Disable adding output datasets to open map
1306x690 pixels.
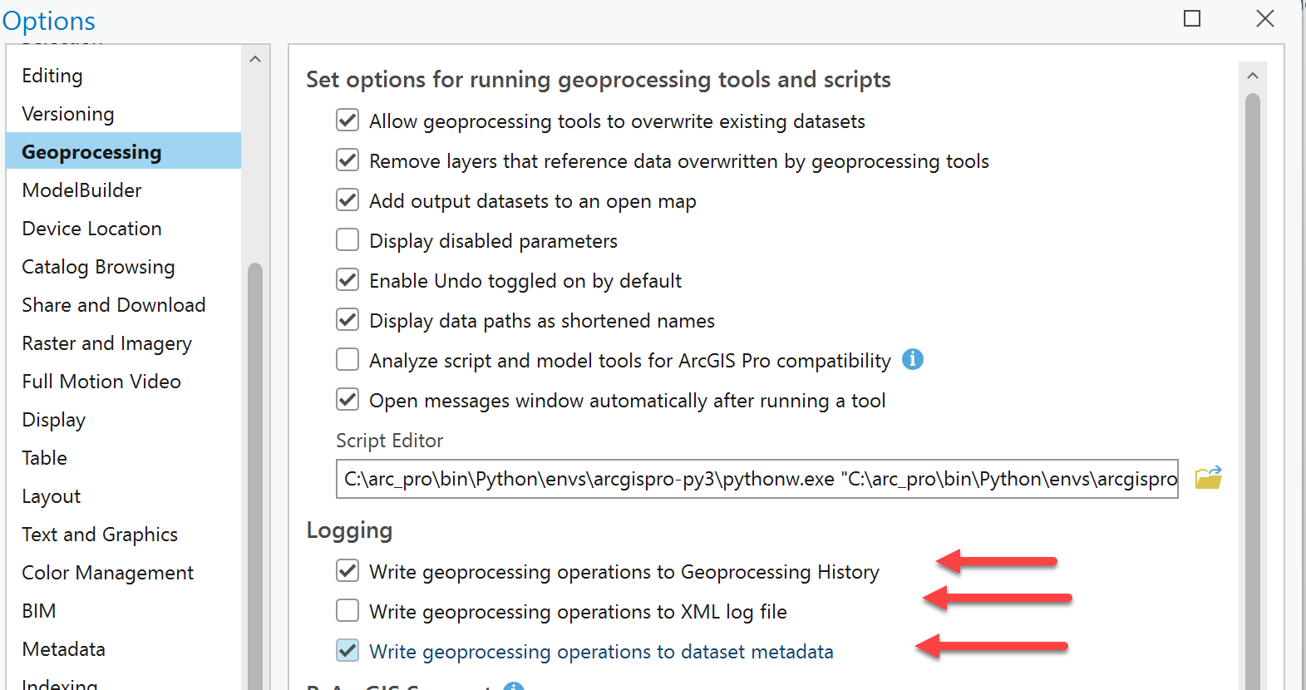347,200
